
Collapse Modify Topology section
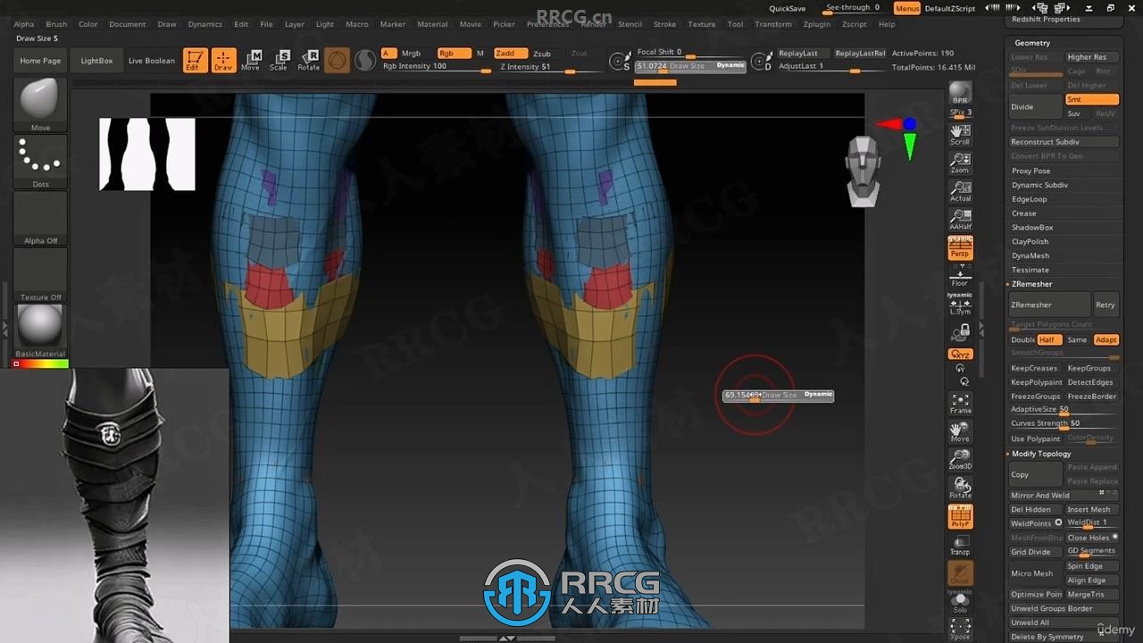click(x=1040, y=454)
